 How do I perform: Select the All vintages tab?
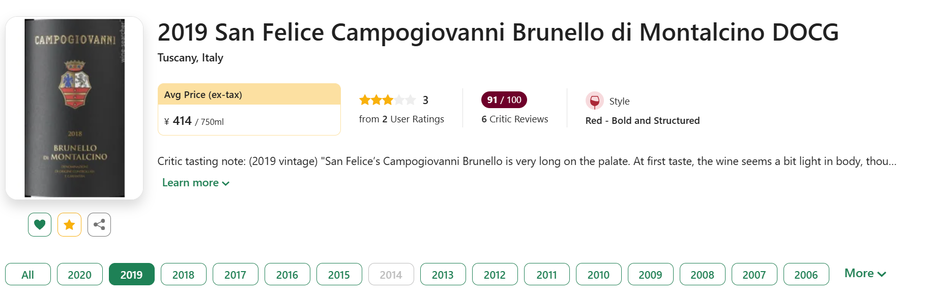pos(28,275)
